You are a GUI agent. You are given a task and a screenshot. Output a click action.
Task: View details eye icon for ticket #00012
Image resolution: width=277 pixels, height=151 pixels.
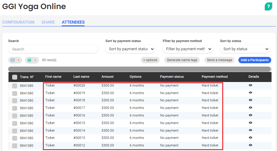251,145
